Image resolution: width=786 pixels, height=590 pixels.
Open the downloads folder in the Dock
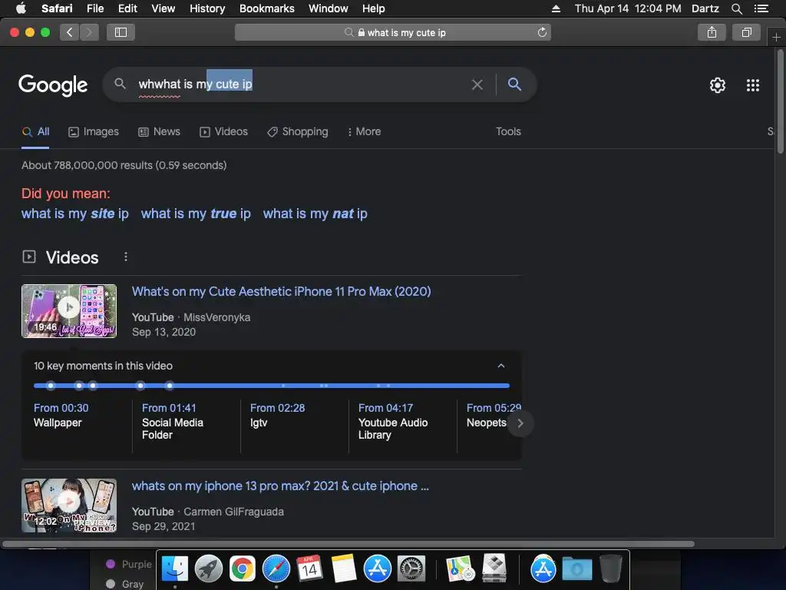[577, 569]
